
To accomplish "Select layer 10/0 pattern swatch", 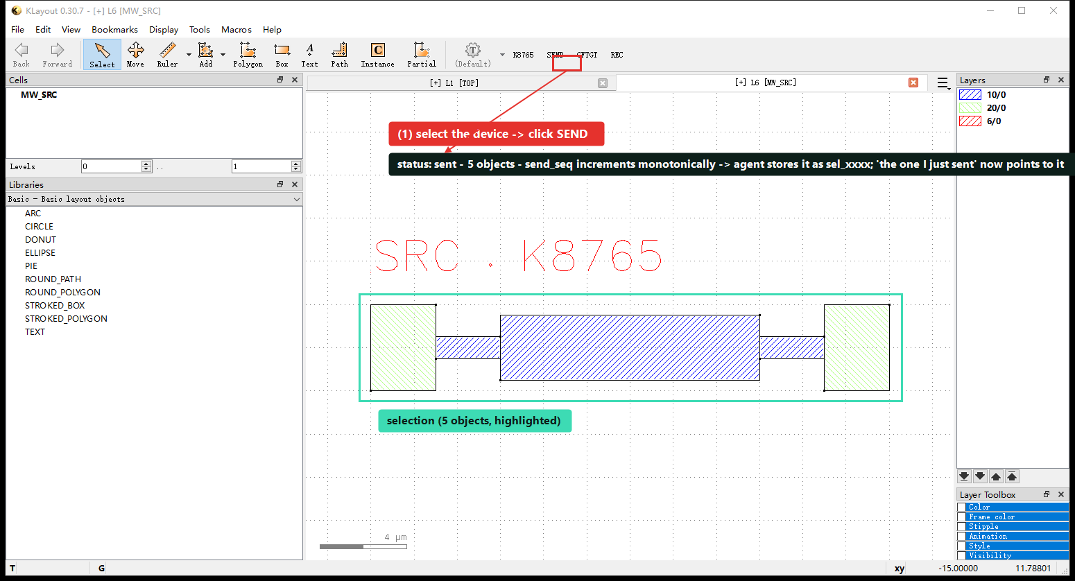I will tap(970, 94).
